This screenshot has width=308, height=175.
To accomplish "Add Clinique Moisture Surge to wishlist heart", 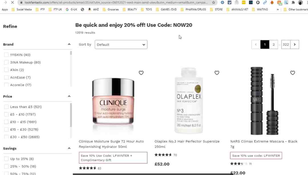I will point(141,73).
